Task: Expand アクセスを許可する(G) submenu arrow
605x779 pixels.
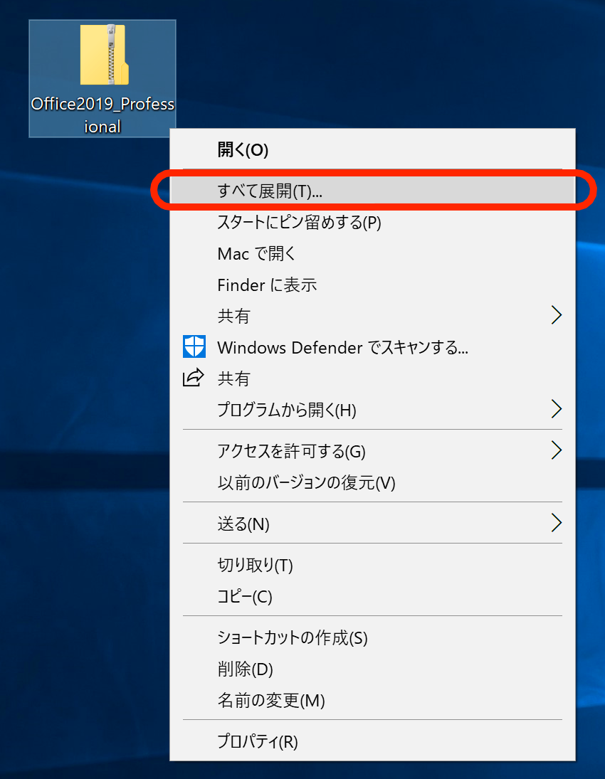Action: [557, 450]
